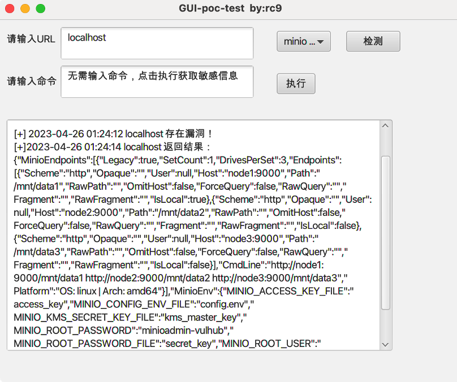Click the line containing "IsLocal":true
457x382 pixels.
(193, 199)
